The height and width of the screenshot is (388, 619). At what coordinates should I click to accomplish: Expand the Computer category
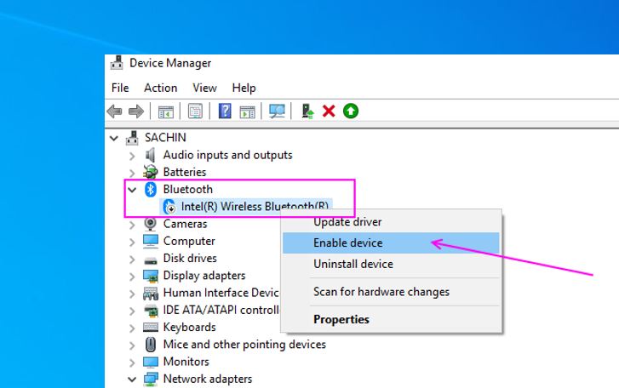pos(132,242)
